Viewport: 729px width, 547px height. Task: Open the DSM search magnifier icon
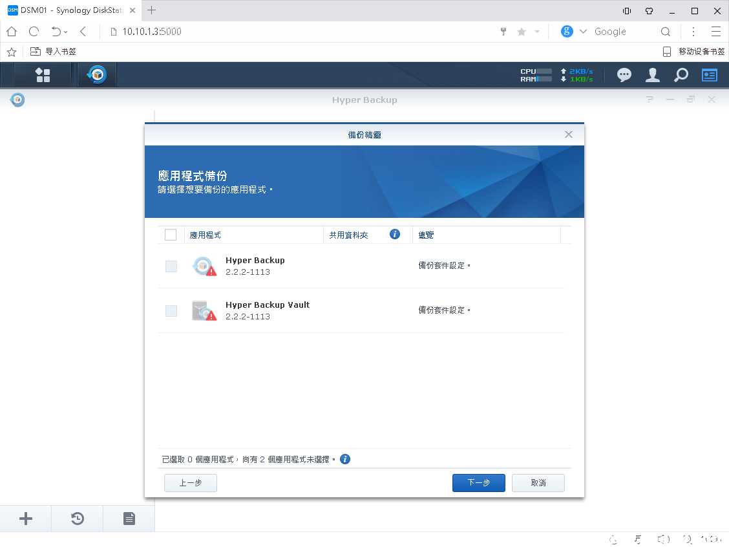coord(681,75)
